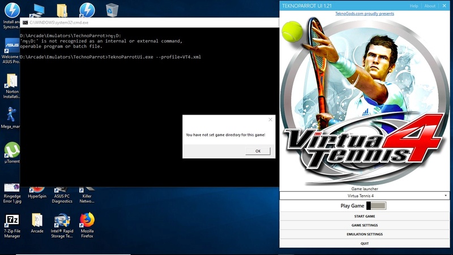This screenshot has width=453, height=255.
Task: Open GAME SETTINGS in TeknoParrot
Action: (x=365, y=225)
